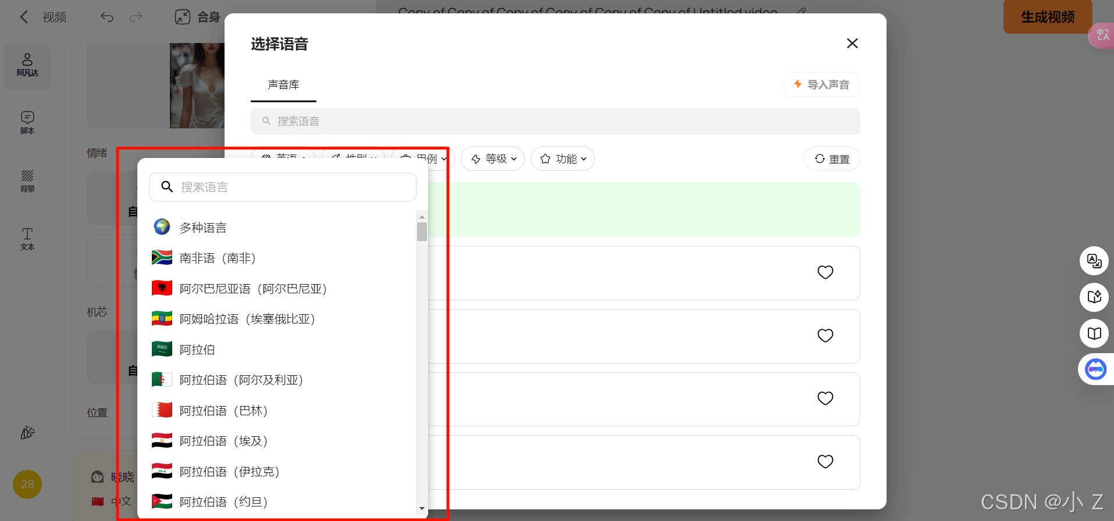The width and height of the screenshot is (1114, 521).
Task: Click the language list scrollbar up arrow
Action: click(422, 216)
